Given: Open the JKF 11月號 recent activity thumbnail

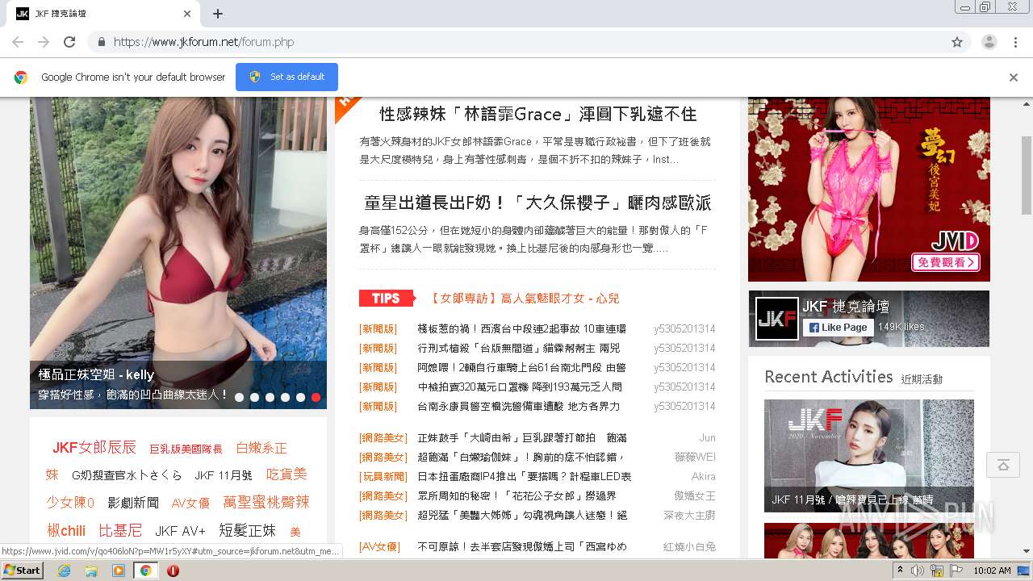Looking at the screenshot, I should click(869, 455).
